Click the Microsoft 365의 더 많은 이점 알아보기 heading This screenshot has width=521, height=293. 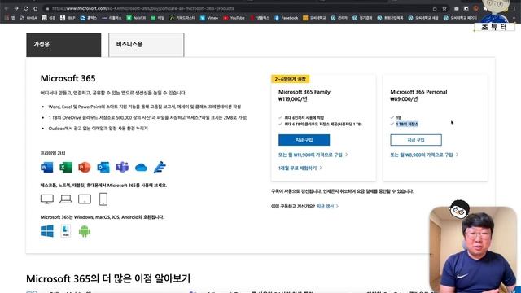click(108, 278)
